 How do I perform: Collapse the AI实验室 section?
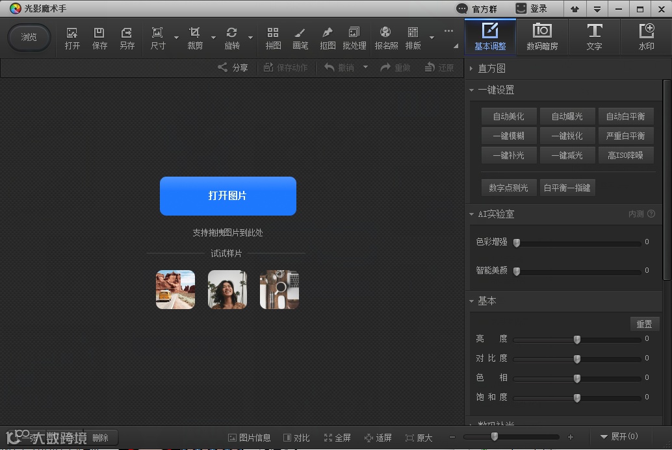point(472,214)
